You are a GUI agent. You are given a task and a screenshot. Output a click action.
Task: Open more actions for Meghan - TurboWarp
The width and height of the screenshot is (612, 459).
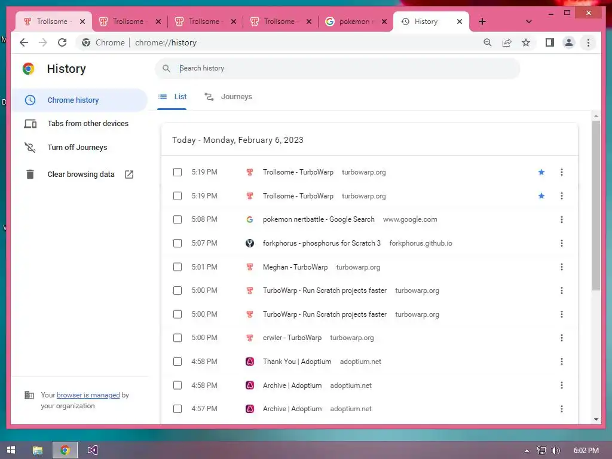pos(562,267)
